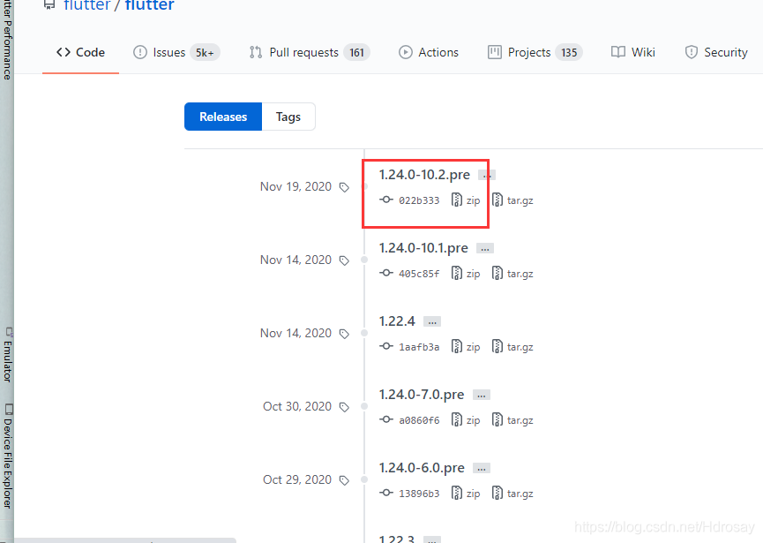Open the Security tab
This screenshot has width=763, height=543.
pyautogui.click(x=715, y=52)
